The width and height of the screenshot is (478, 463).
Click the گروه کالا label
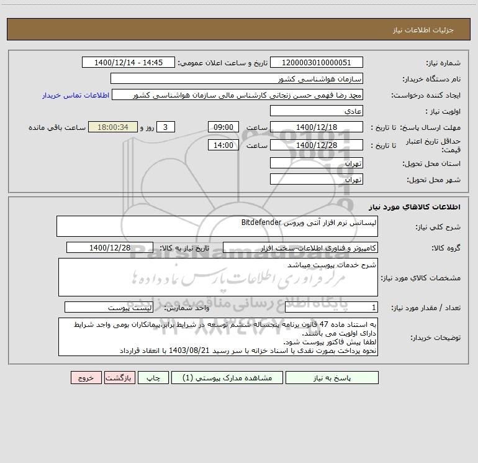[x=446, y=248]
